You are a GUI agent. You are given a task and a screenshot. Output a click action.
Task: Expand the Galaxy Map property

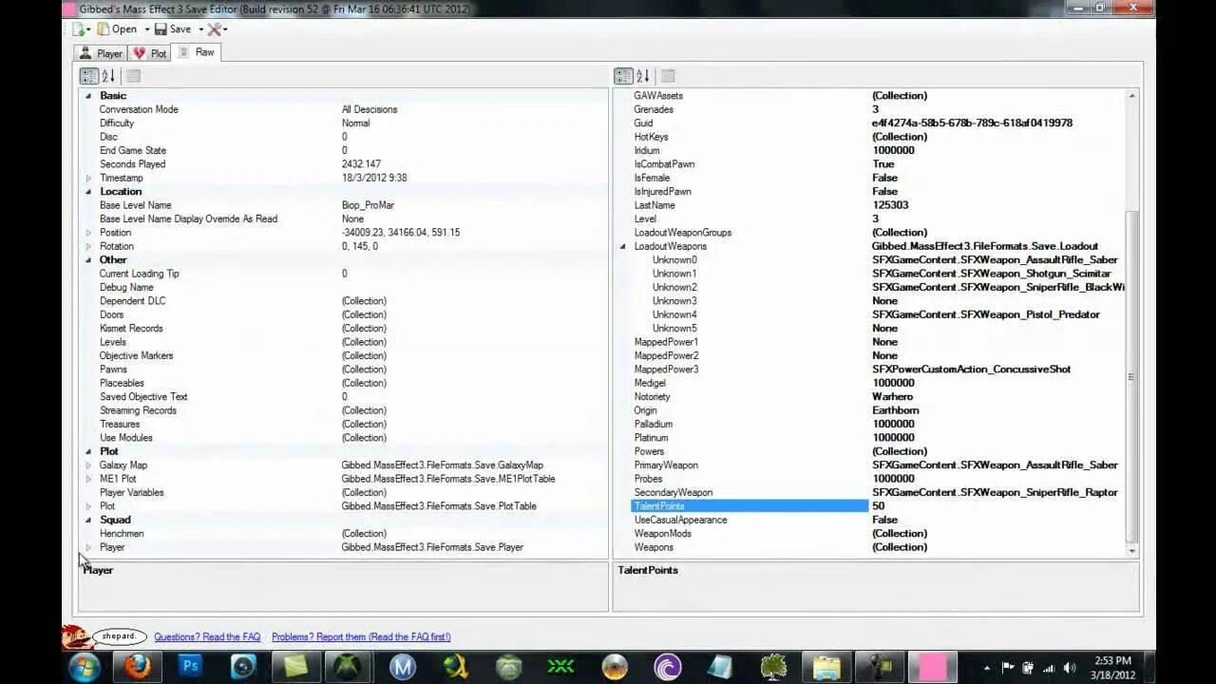tap(88, 465)
